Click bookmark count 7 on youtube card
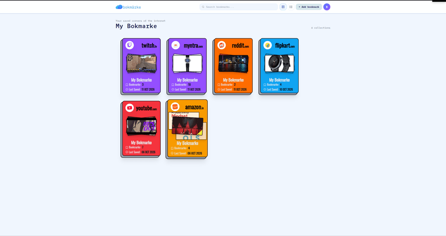 [143, 147]
